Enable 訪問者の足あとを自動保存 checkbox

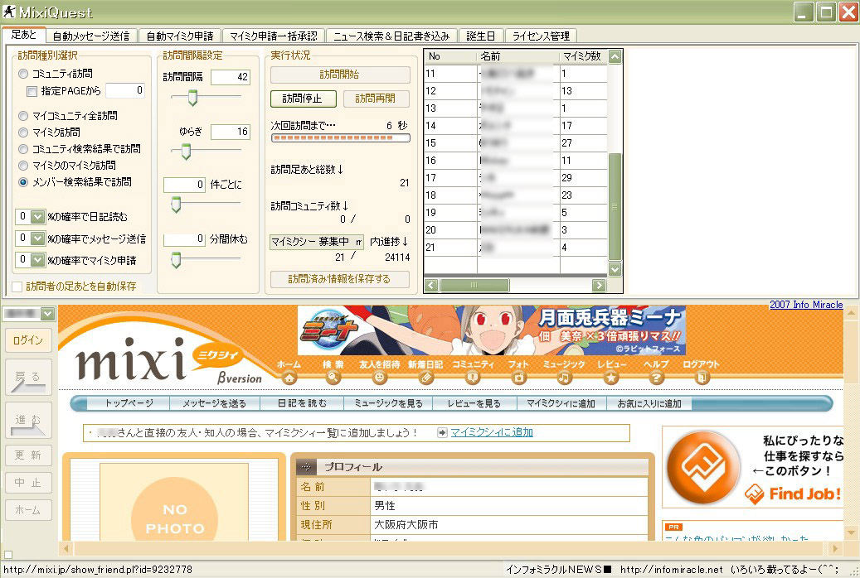[17, 287]
